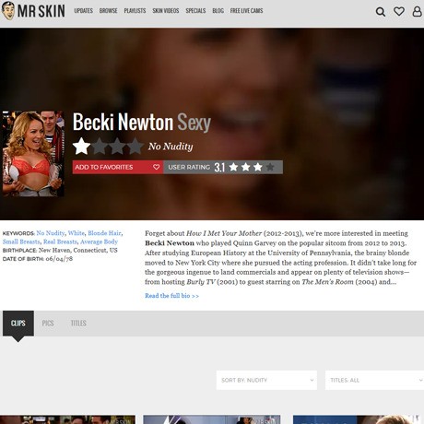424x424 pixels.
Task: Click the Real Breasts keyword link
Action: pyautogui.click(x=60, y=241)
